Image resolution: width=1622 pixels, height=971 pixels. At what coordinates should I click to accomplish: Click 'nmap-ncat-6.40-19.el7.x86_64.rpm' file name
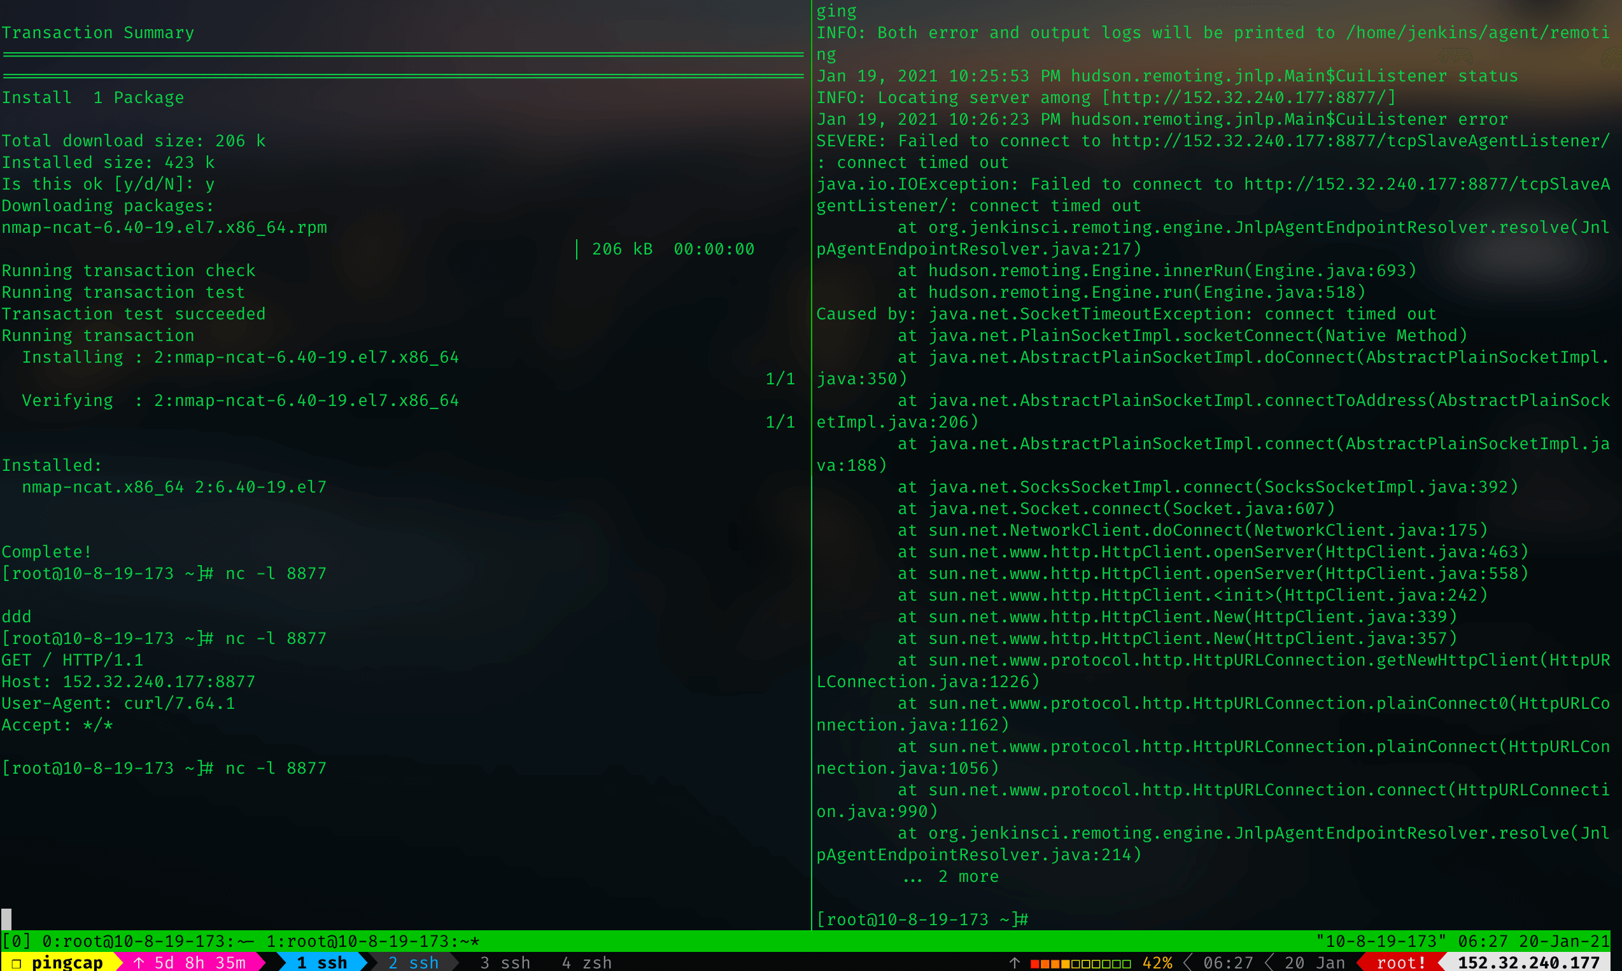pos(164,227)
